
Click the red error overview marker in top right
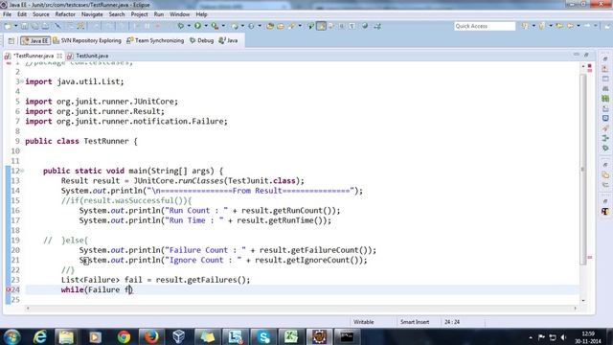(590, 67)
